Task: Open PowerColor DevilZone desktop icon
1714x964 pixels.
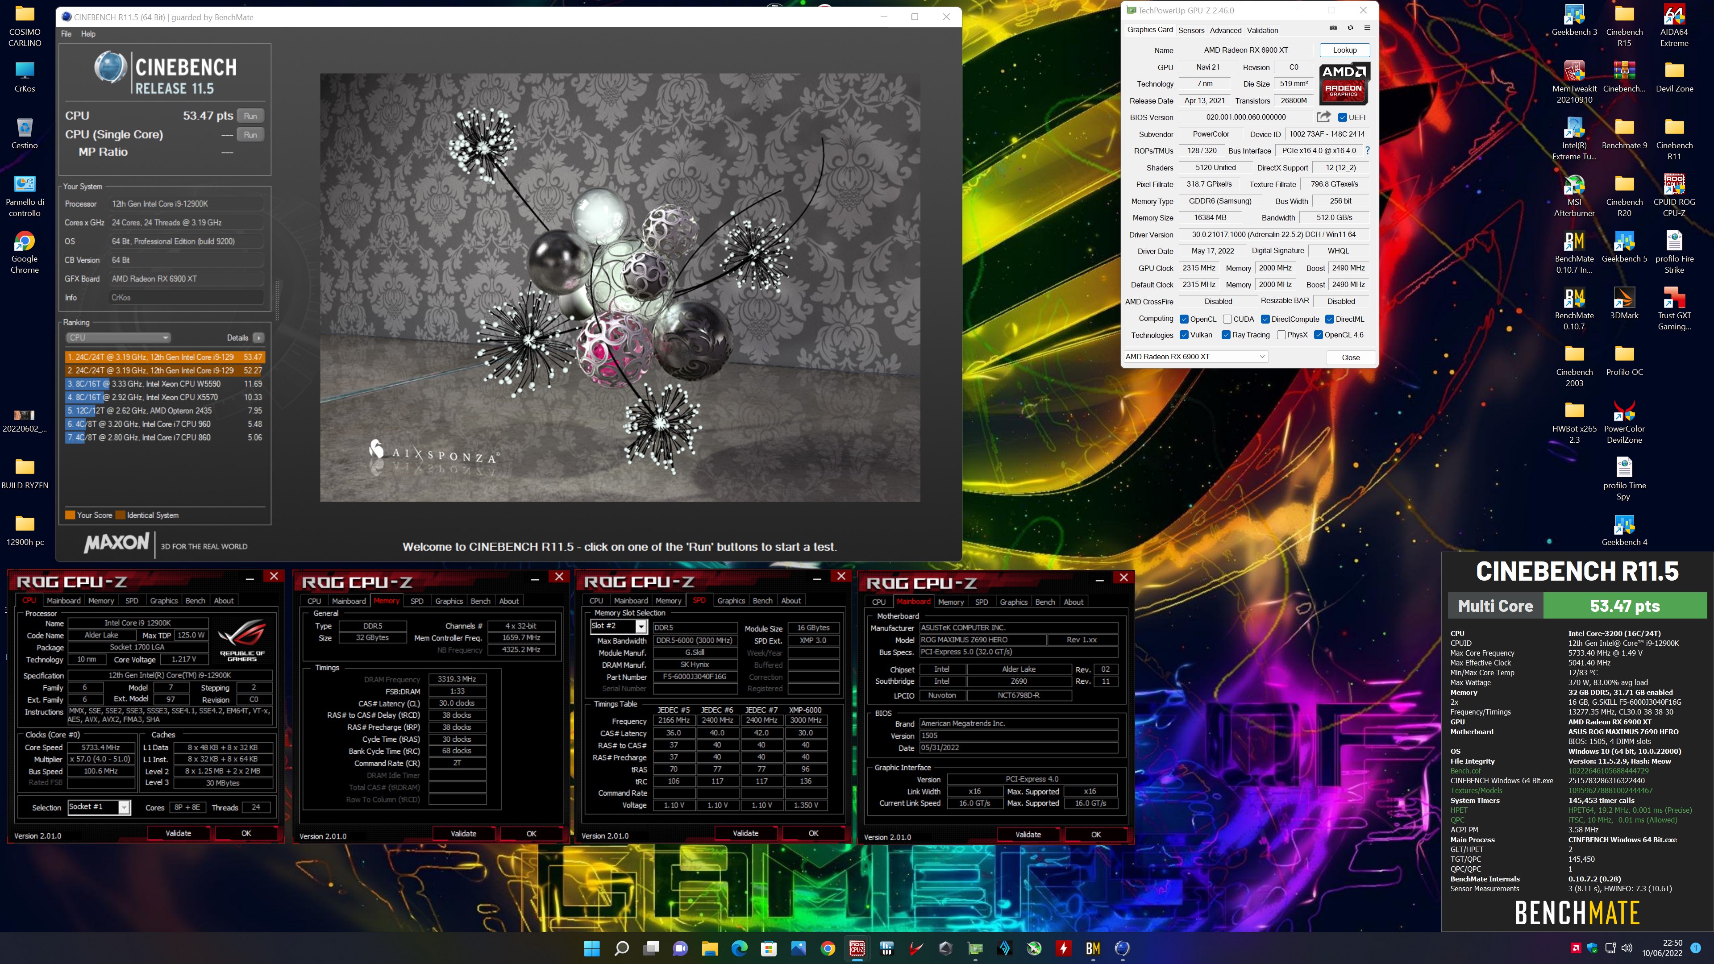Action: [1624, 423]
